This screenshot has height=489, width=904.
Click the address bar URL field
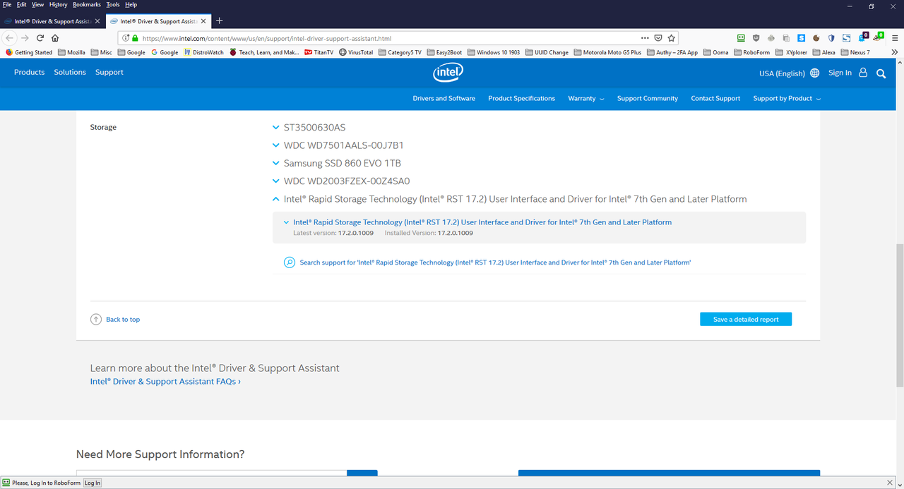[388, 38]
